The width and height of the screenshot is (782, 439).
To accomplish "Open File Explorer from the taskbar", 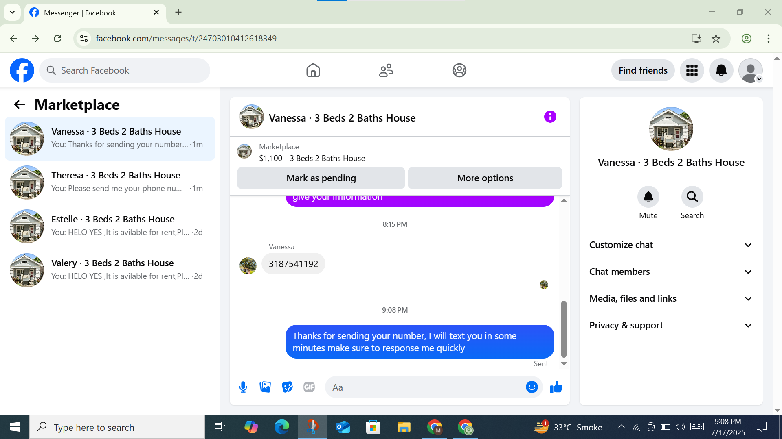I will point(404,427).
